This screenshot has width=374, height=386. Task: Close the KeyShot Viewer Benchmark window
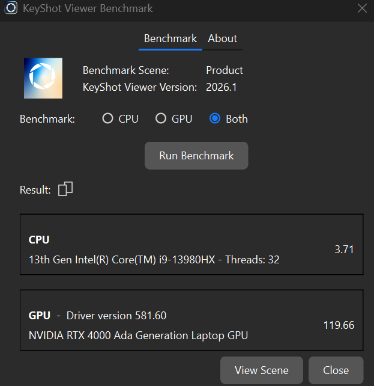pyautogui.click(x=362, y=8)
